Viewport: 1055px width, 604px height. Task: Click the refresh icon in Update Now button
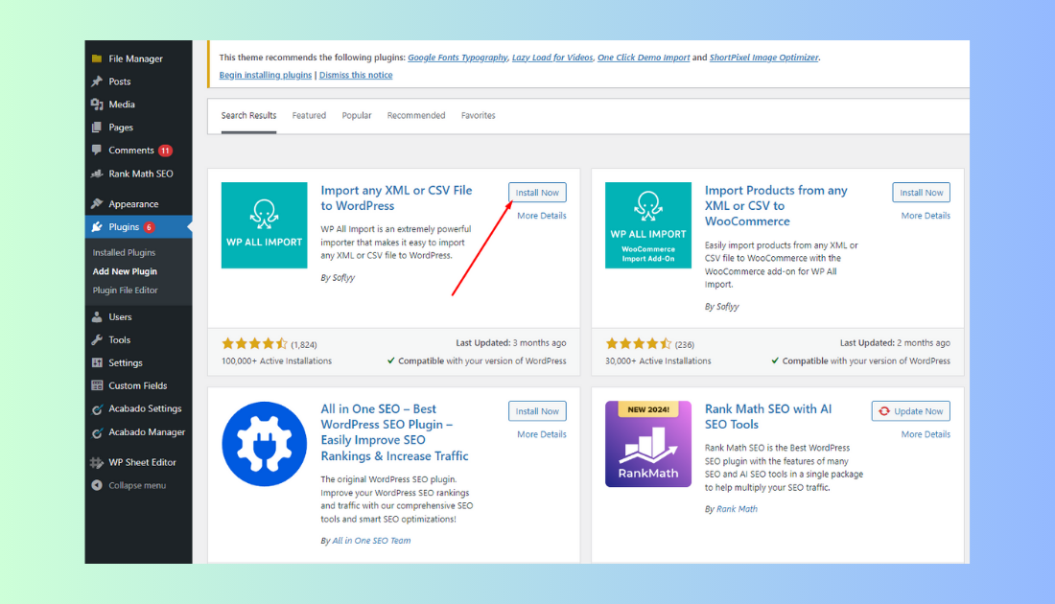click(884, 411)
